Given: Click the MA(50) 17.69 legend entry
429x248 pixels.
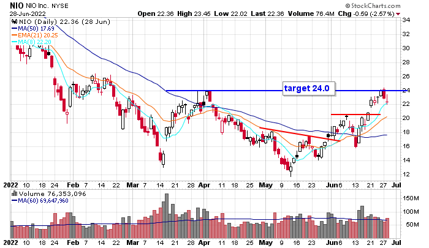Looking at the screenshot, I should tap(33, 28).
